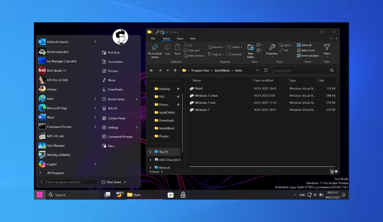The image size is (383, 222).
Task: Open the address bar history dropdown
Action: point(257,71)
